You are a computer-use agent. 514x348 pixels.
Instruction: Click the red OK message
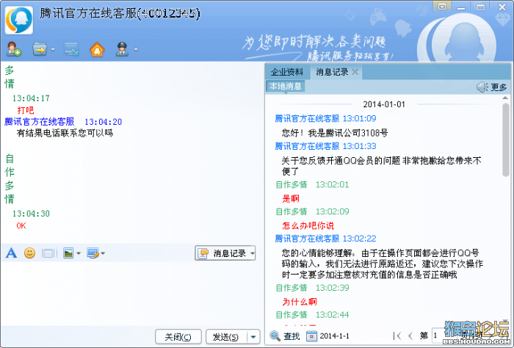click(21, 226)
